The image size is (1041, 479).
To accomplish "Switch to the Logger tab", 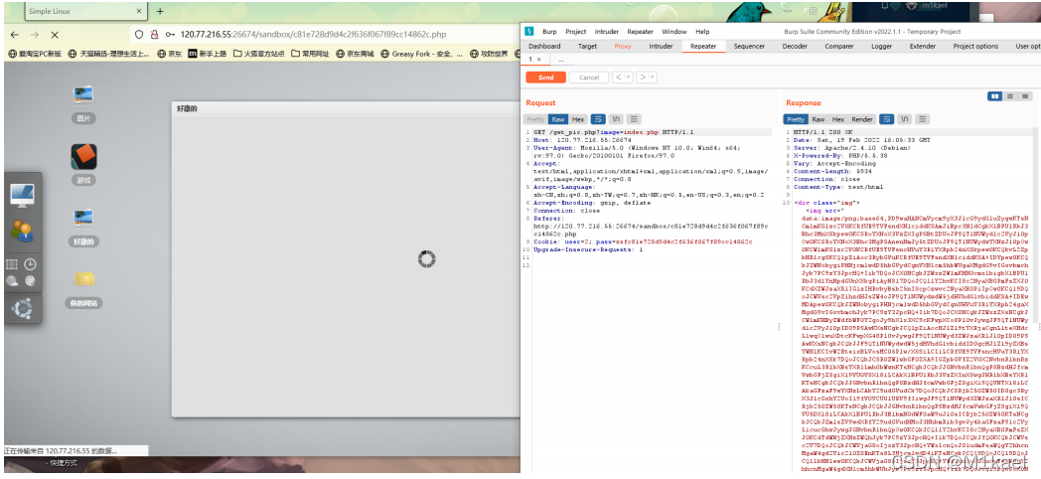I will point(882,47).
